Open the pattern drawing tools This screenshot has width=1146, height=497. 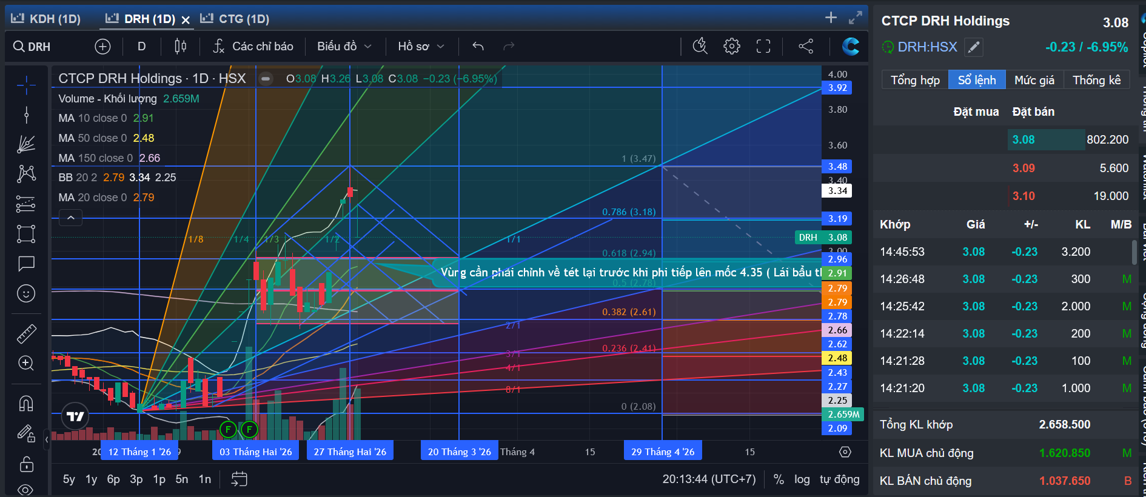tap(26, 174)
